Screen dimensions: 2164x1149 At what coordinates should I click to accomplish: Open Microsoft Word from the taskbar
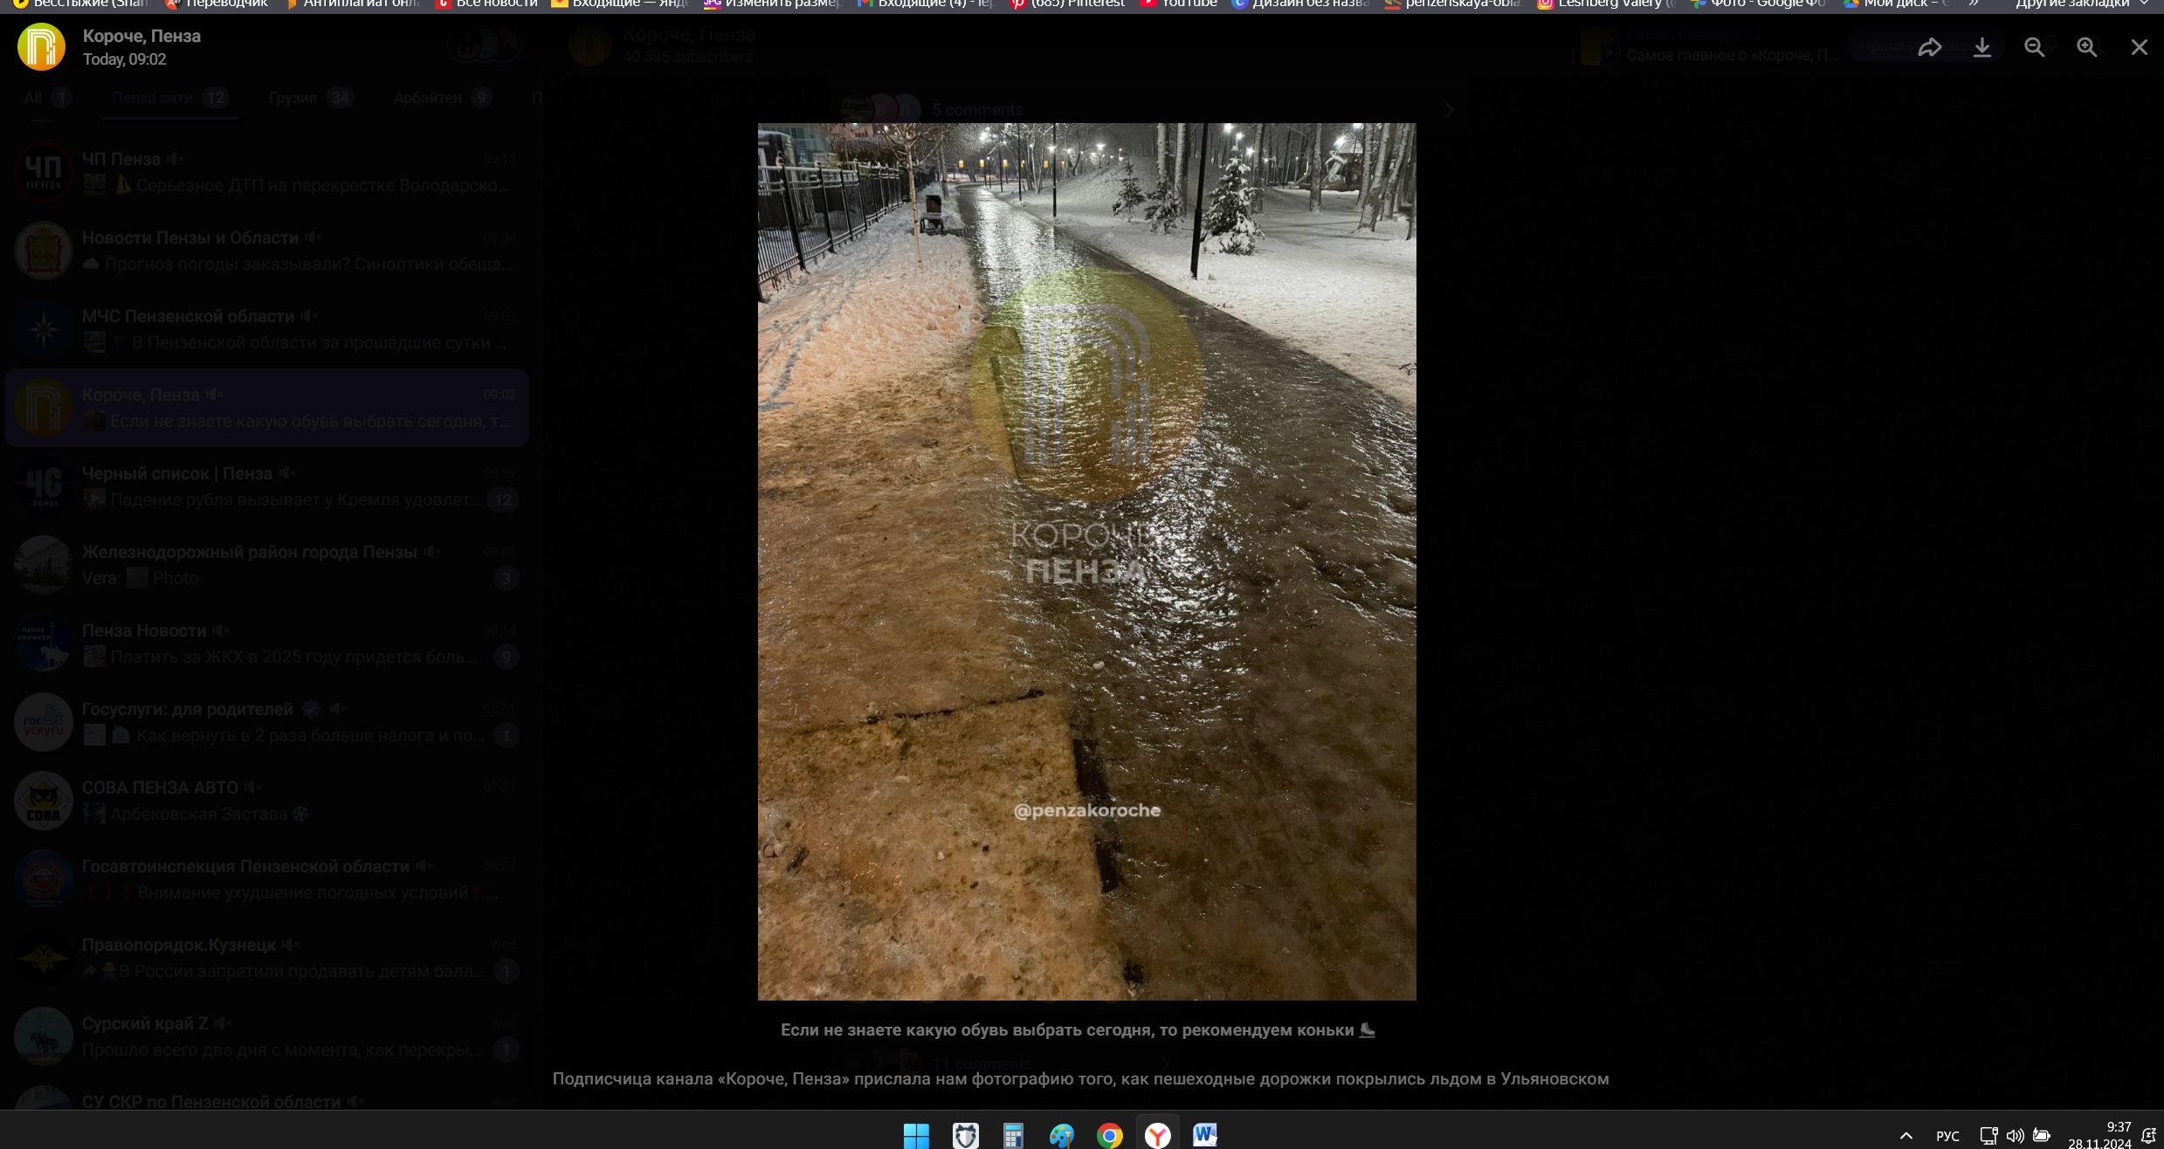(1205, 1135)
